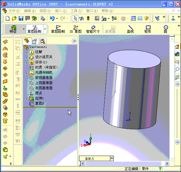Select the 圆 Circle tool
The width and height of the screenshot is (181, 172).
click(166, 29)
